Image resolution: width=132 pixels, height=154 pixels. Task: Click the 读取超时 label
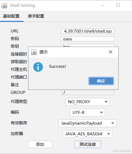19,62
